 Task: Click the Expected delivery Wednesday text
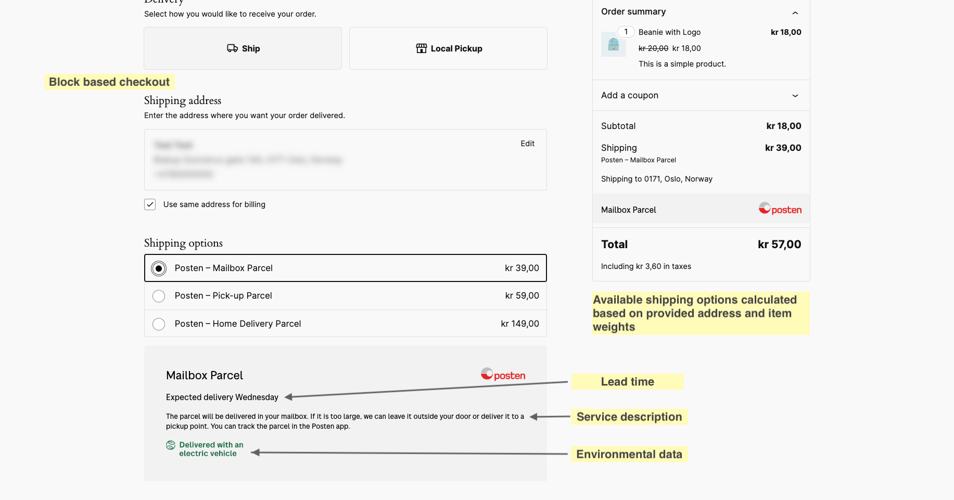pos(222,398)
